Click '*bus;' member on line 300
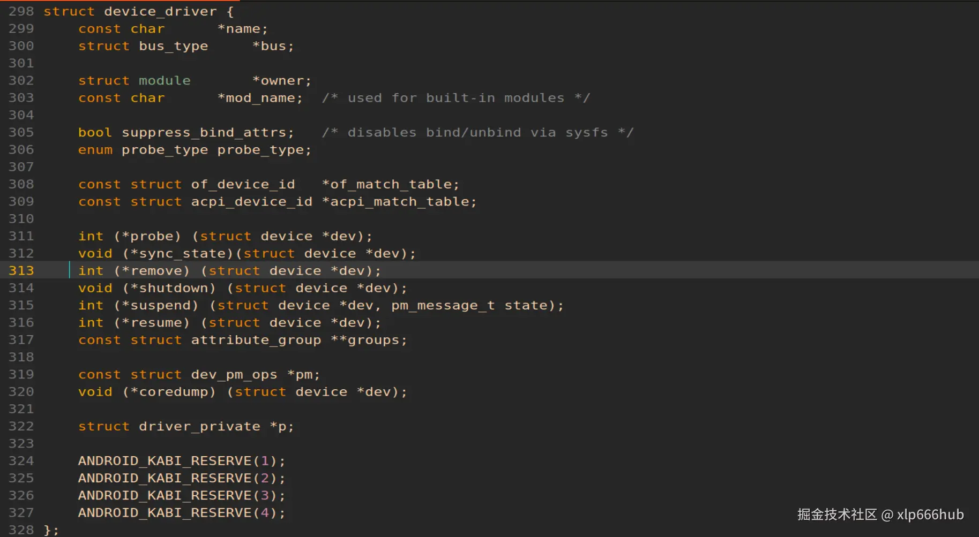979x537 pixels. point(273,46)
